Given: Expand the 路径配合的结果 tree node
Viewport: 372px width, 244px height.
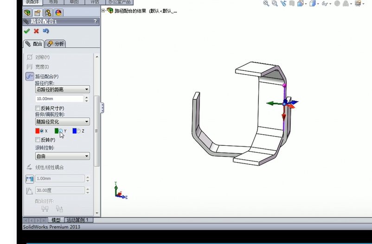Looking at the screenshot, I should click(103, 11).
